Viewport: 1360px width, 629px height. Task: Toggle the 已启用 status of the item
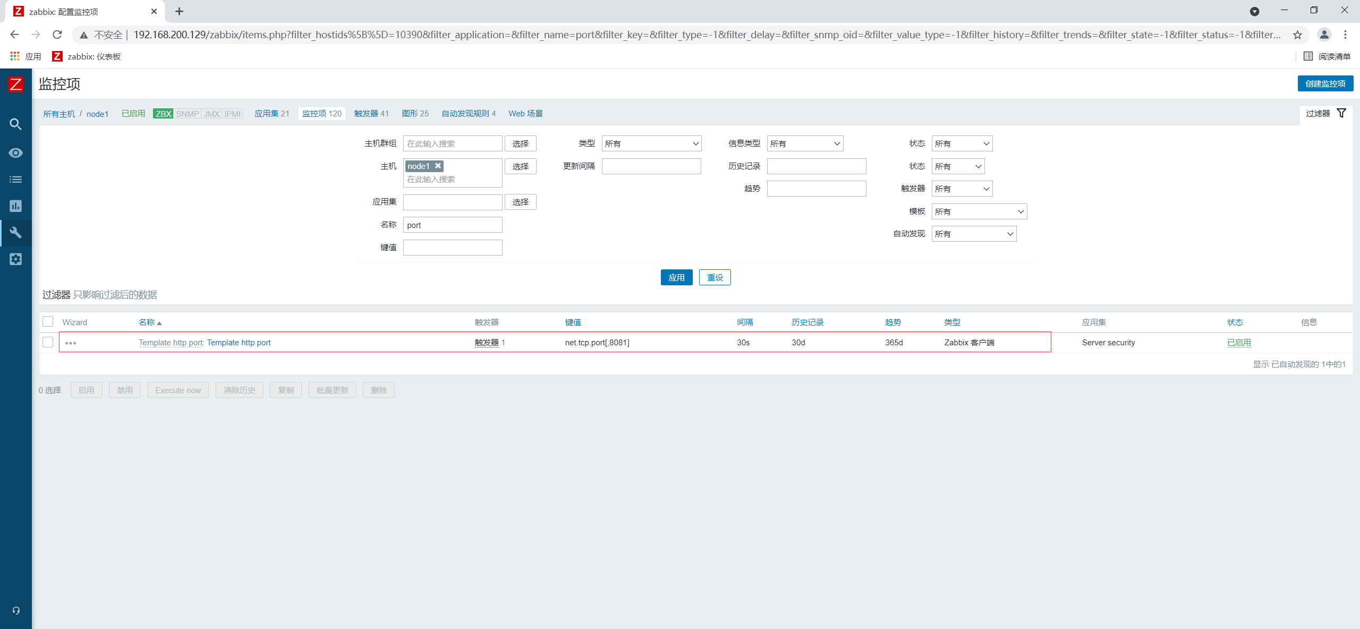click(x=1238, y=343)
